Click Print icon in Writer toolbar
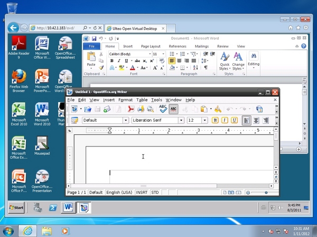 (x=141, y=109)
